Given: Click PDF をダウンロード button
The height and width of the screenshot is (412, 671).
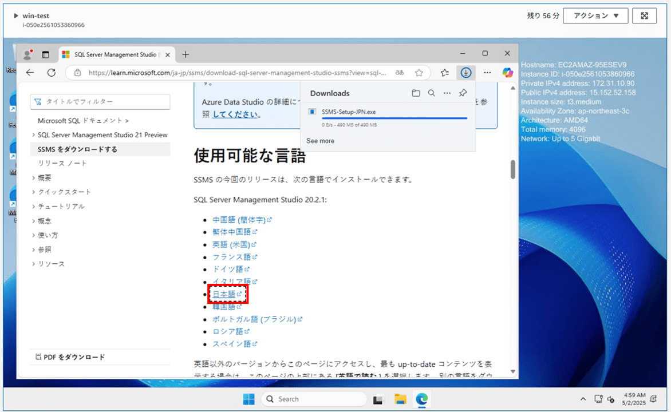Looking at the screenshot, I should coord(70,357).
